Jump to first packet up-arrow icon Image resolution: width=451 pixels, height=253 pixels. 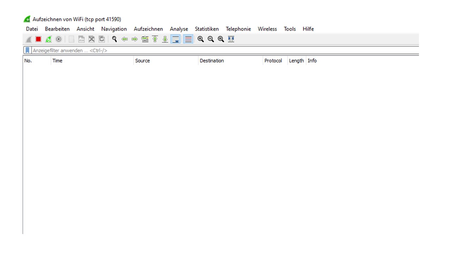click(155, 39)
